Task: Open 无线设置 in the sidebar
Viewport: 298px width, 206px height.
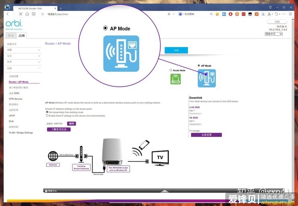Action: [x=13, y=76]
